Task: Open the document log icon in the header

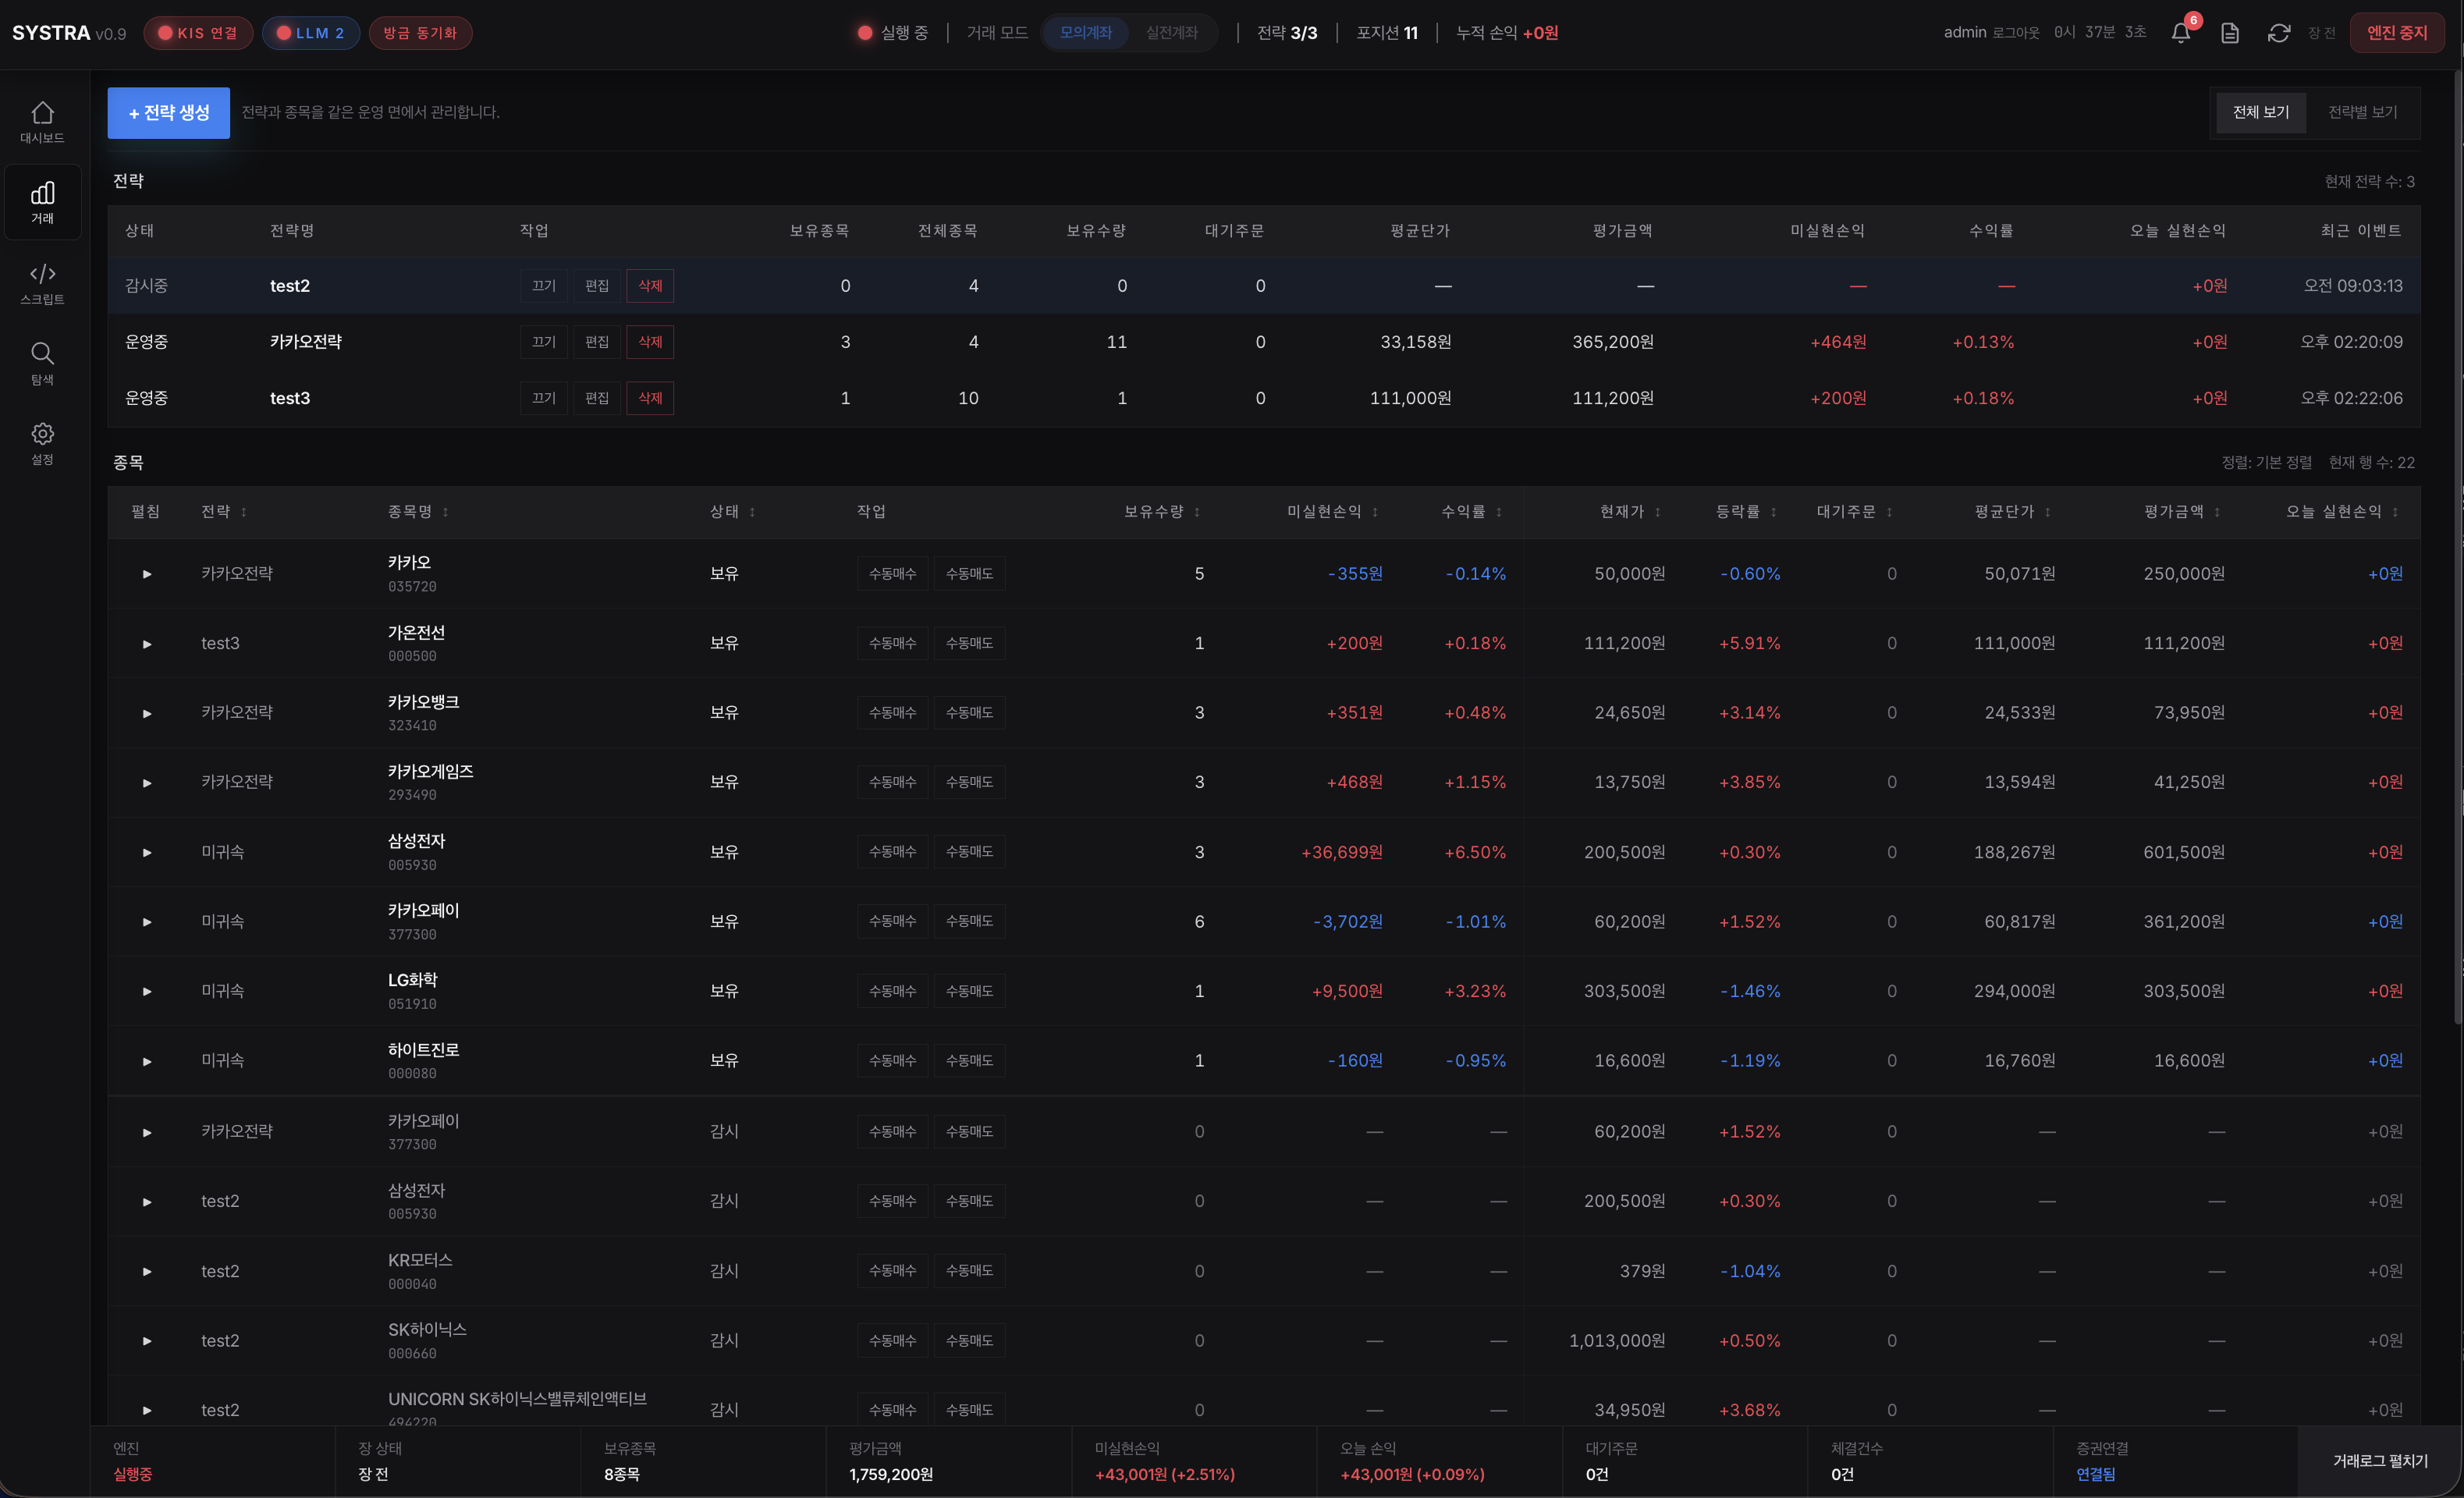Action: coord(2230,33)
